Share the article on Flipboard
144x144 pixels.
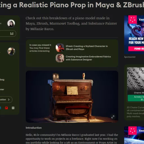coord(6,108)
